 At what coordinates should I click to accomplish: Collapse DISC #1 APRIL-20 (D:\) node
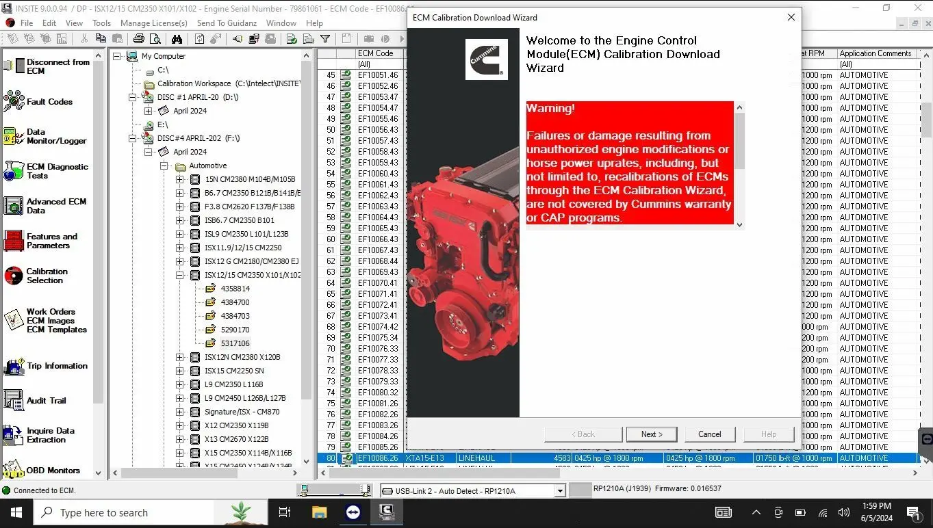(x=133, y=97)
